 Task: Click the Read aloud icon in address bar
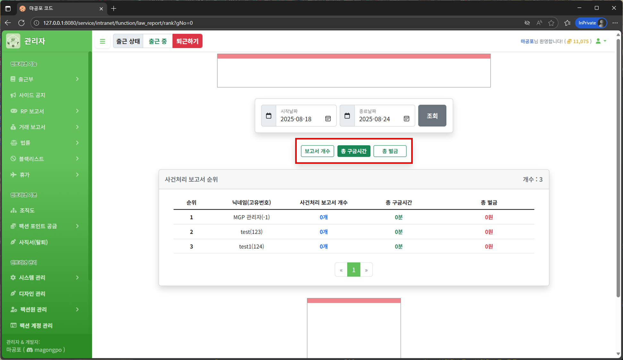coord(539,23)
